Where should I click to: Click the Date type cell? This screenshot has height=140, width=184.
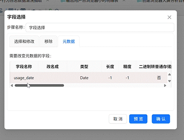[84, 78]
